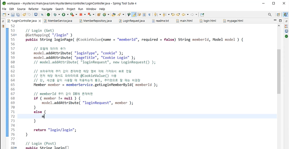289x149 pixels.
Task: Open the Relaunch dropdown arrow
Action: pos(93,15)
